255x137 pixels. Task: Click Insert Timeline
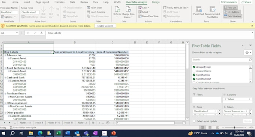coord(96,12)
